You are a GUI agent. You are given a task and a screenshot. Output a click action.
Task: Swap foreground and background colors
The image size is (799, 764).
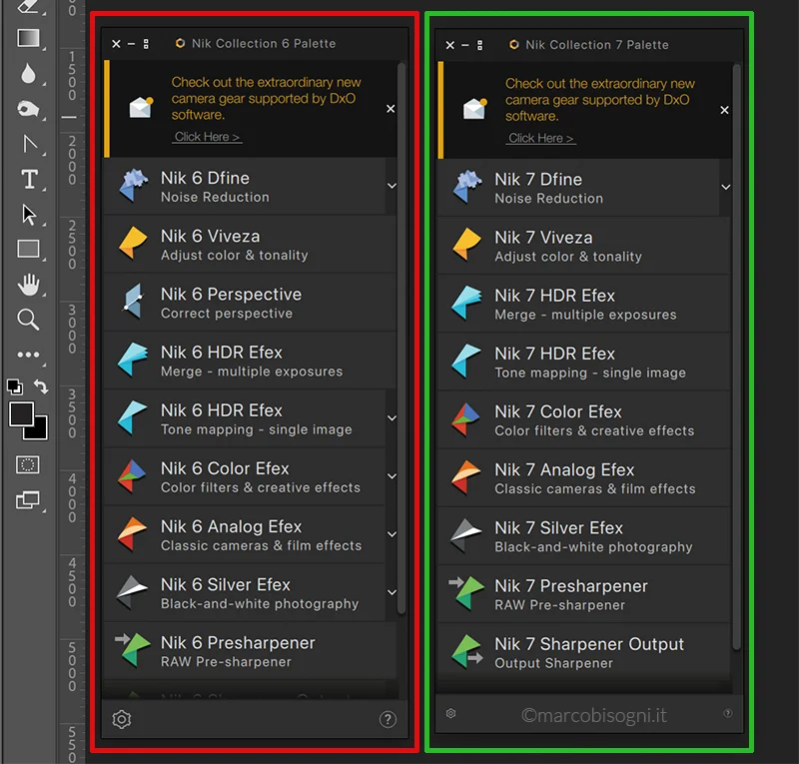41,386
